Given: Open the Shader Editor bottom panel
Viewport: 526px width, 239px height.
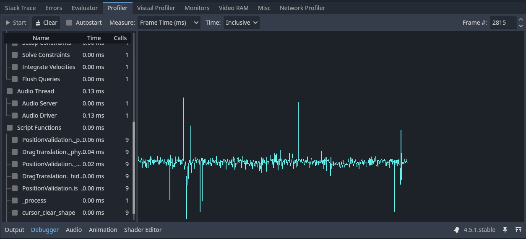Looking at the screenshot, I should coord(143,230).
